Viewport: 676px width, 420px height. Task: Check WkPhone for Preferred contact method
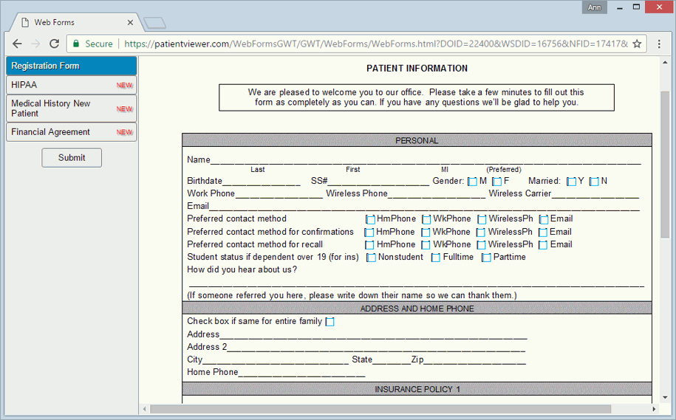pyautogui.click(x=426, y=219)
